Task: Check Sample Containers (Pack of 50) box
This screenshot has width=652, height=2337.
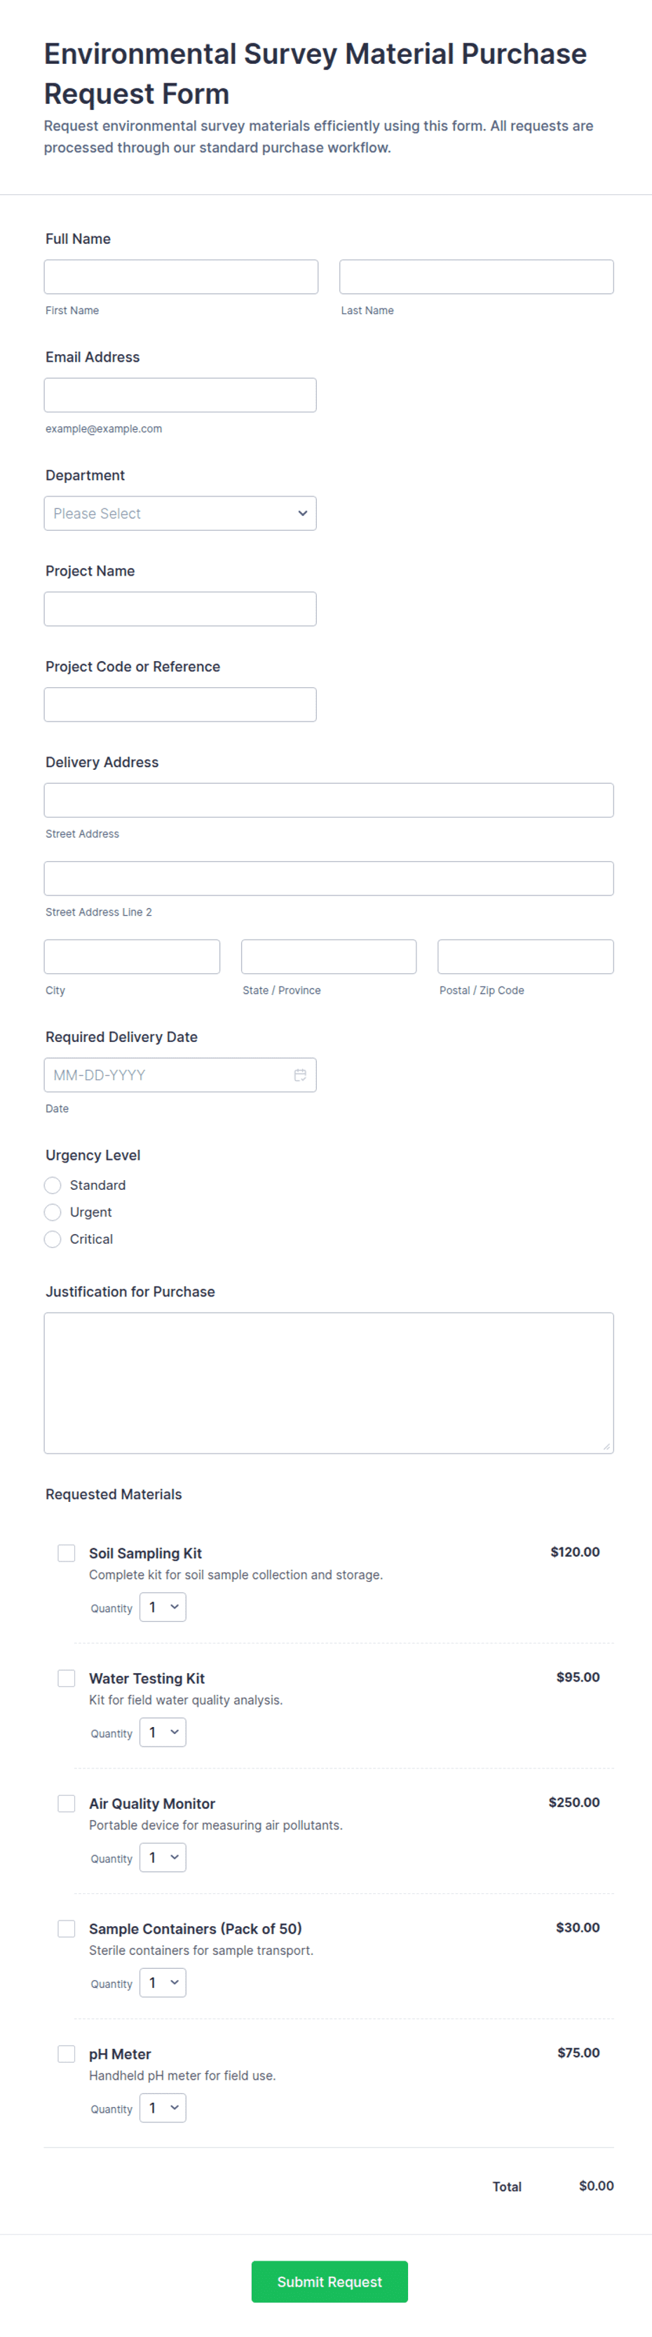Action: [x=66, y=1929]
